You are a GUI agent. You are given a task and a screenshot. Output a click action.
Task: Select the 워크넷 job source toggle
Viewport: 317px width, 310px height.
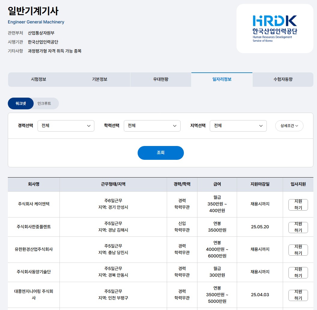[20, 103]
